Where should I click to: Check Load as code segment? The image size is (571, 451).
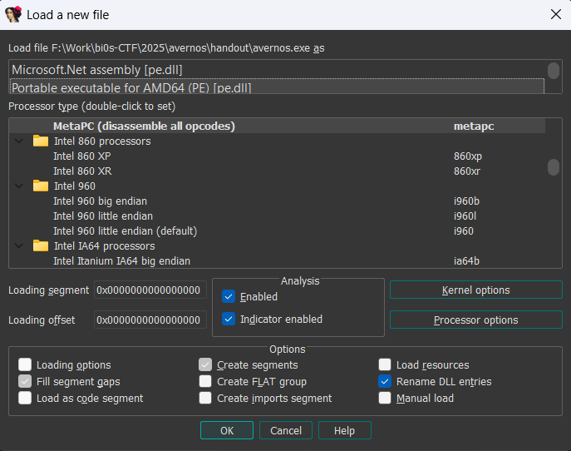(x=25, y=398)
